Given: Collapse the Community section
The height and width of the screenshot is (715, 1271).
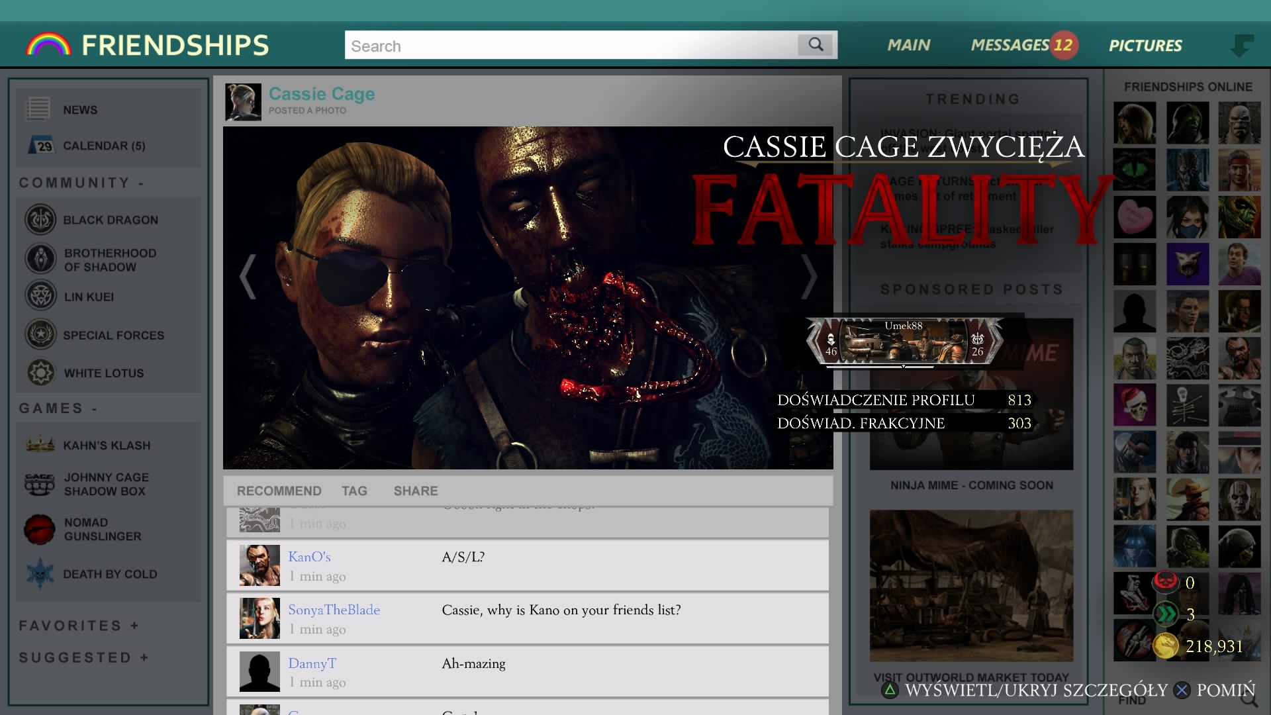Looking at the screenshot, I should [x=141, y=183].
